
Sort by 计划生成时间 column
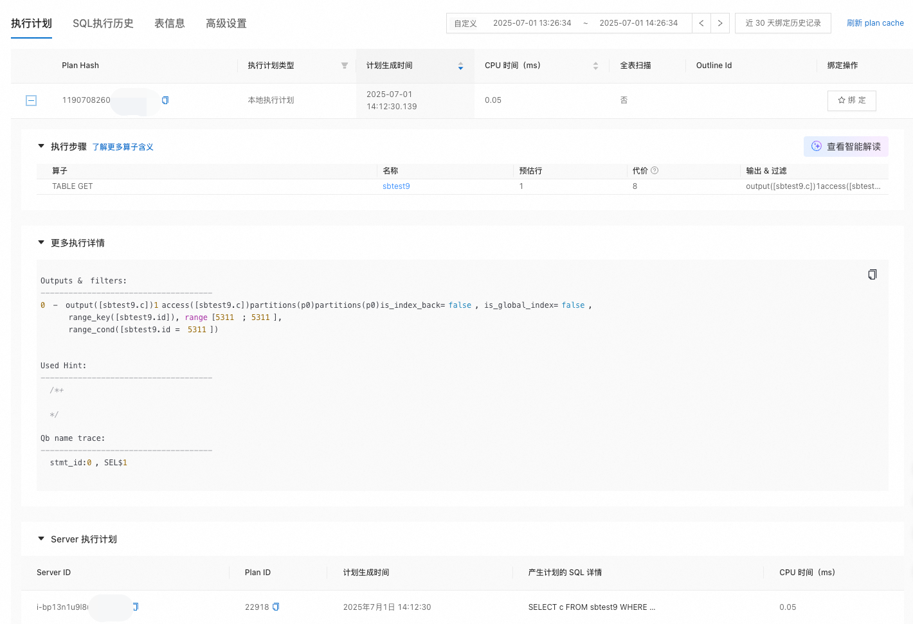coord(460,66)
